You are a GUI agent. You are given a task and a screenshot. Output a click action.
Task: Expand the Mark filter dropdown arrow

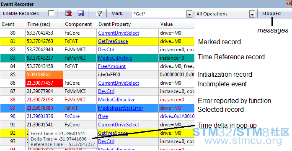point(189,14)
